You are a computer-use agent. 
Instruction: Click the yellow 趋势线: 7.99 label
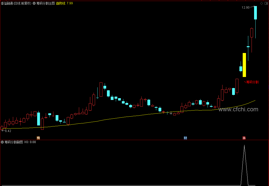point(64,3)
